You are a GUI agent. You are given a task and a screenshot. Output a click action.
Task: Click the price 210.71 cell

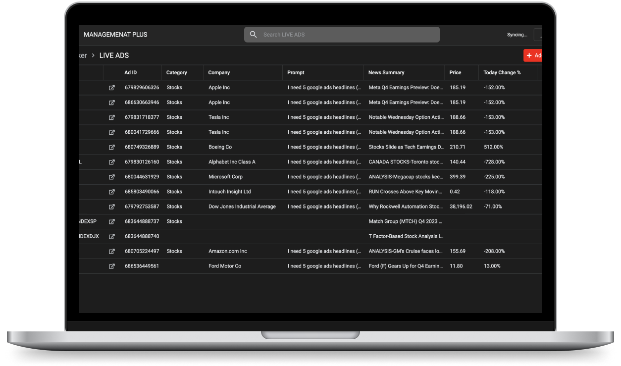458,147
